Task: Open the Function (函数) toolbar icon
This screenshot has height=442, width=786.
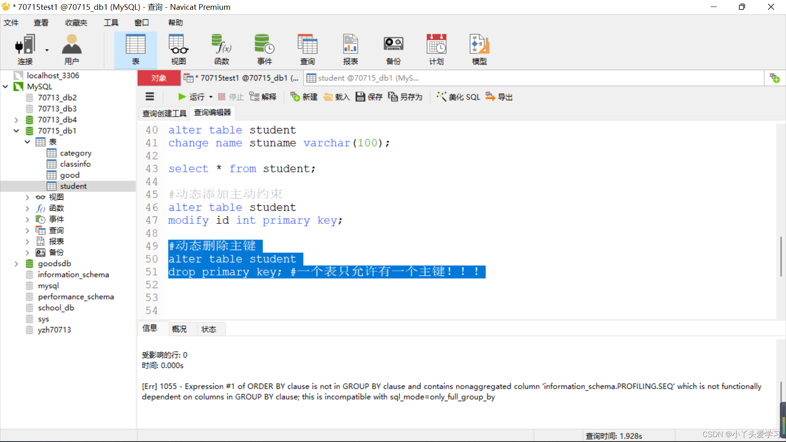Action: (x=221, y=50)
